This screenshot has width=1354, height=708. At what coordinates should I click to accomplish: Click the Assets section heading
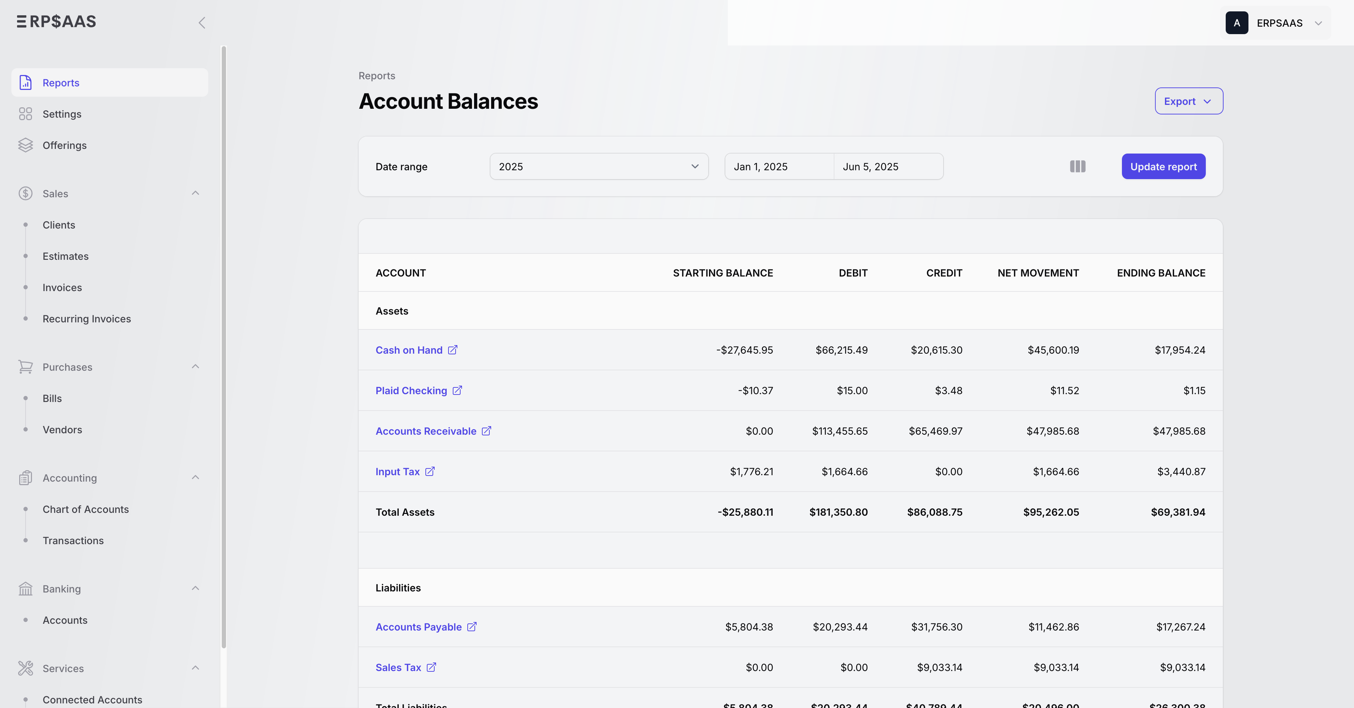click(x=392, y=311)
